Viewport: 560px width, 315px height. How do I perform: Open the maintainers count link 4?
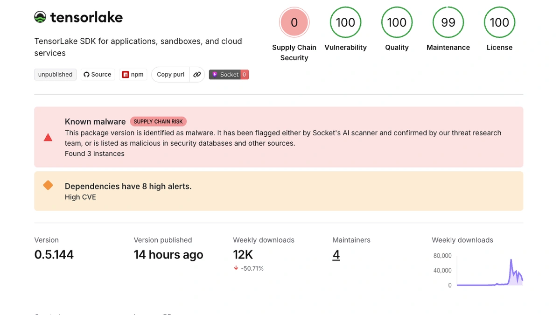[336, 255]
